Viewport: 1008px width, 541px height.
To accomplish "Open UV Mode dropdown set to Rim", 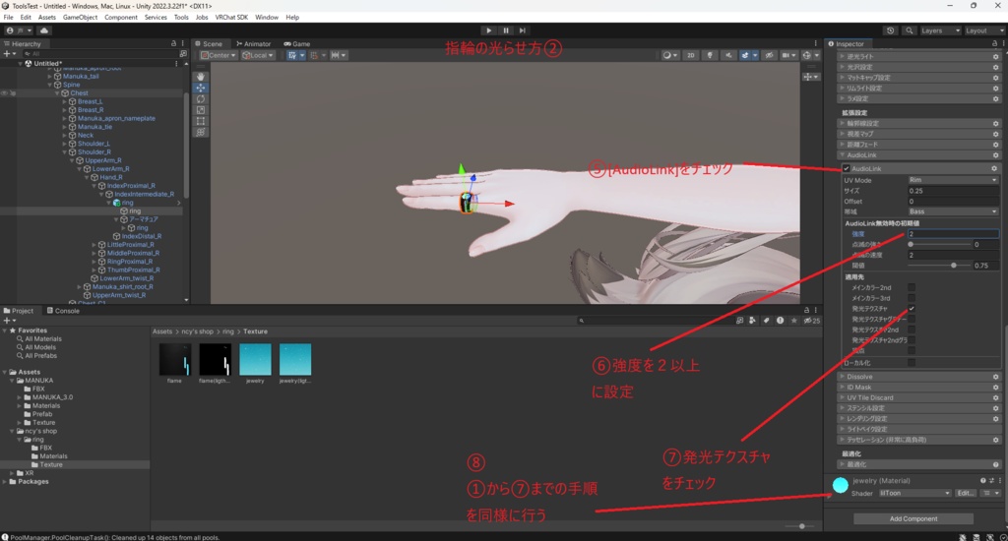I will 953,180.
